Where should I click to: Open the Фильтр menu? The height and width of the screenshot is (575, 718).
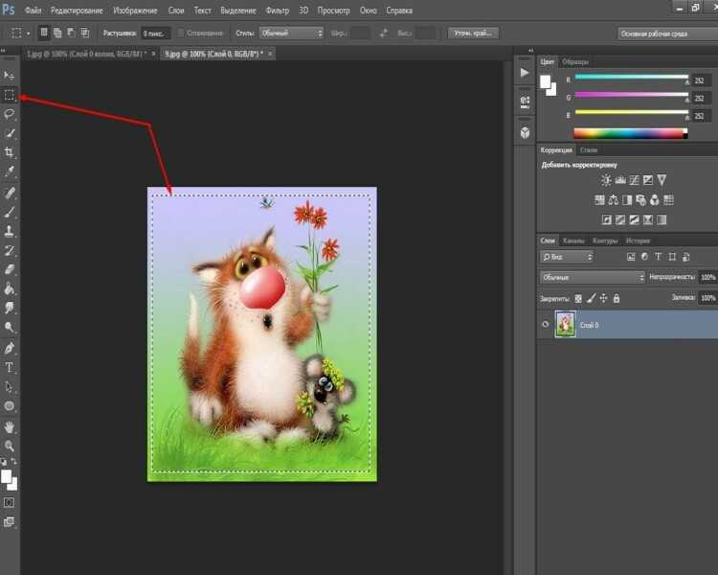click(278, 11)
